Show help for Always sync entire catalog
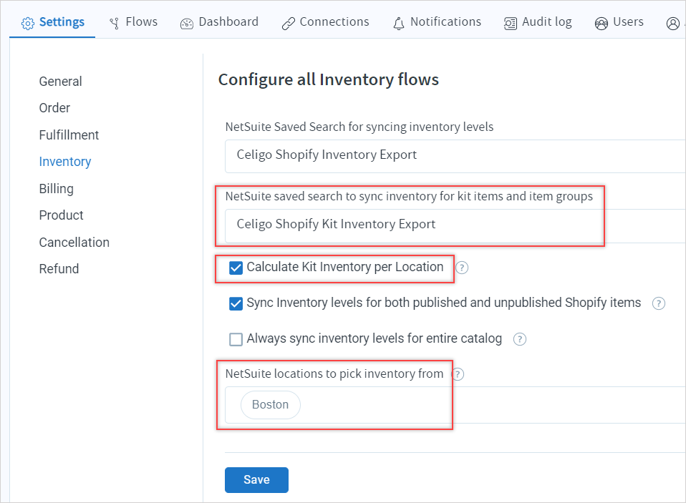The height and width of the screenshot is (503, 686). click(520, 339)
